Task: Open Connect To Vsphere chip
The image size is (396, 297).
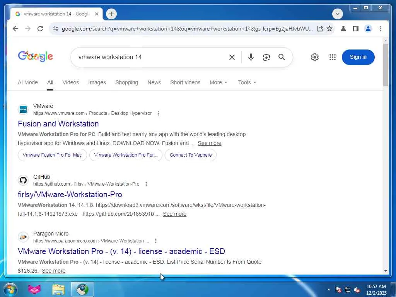Action: 191,155
